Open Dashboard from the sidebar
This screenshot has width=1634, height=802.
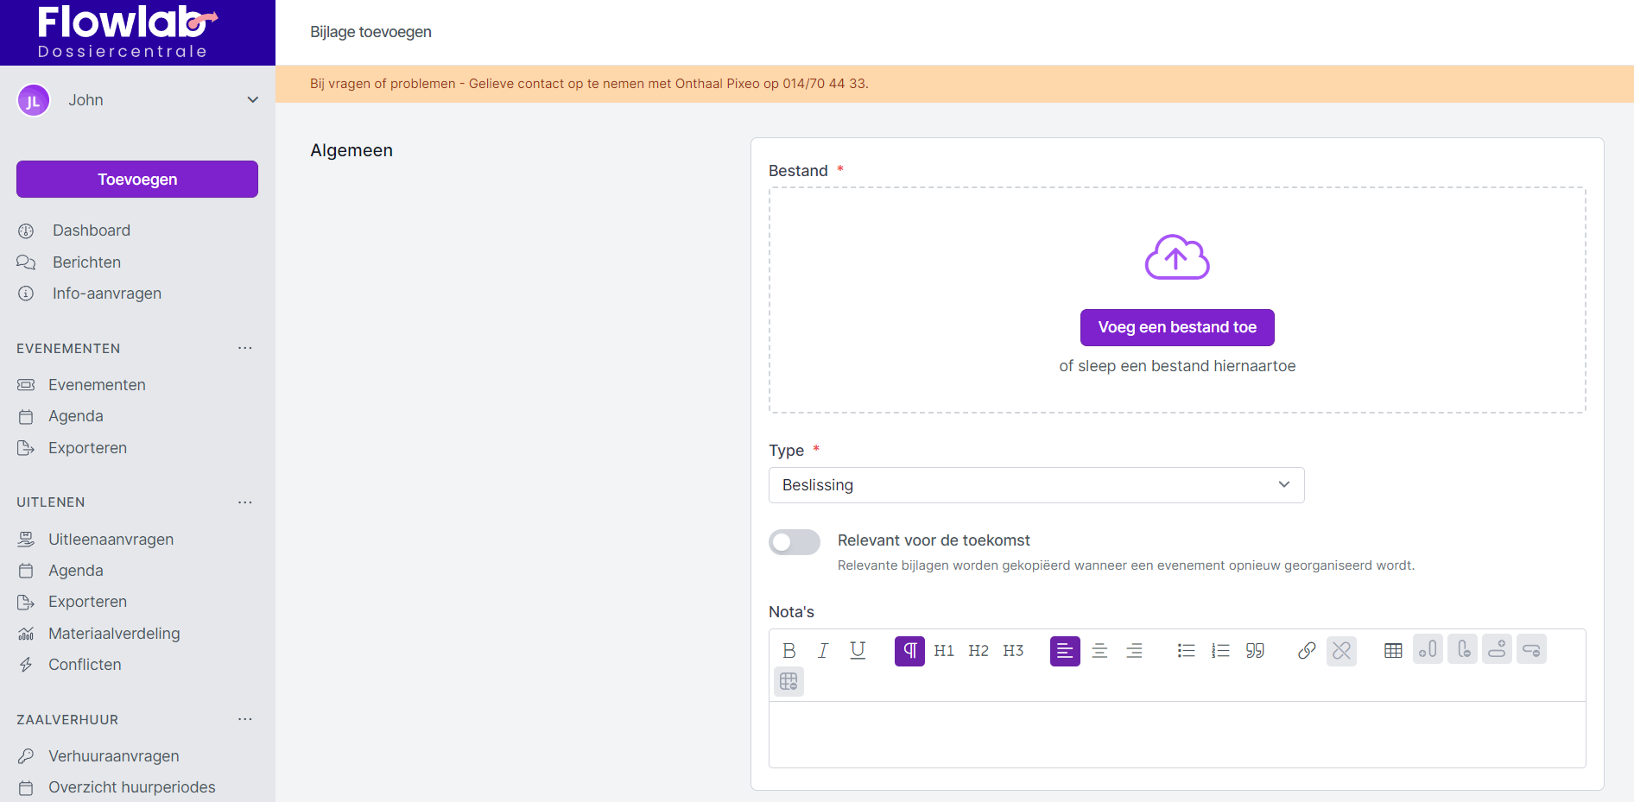pos(91,230)
